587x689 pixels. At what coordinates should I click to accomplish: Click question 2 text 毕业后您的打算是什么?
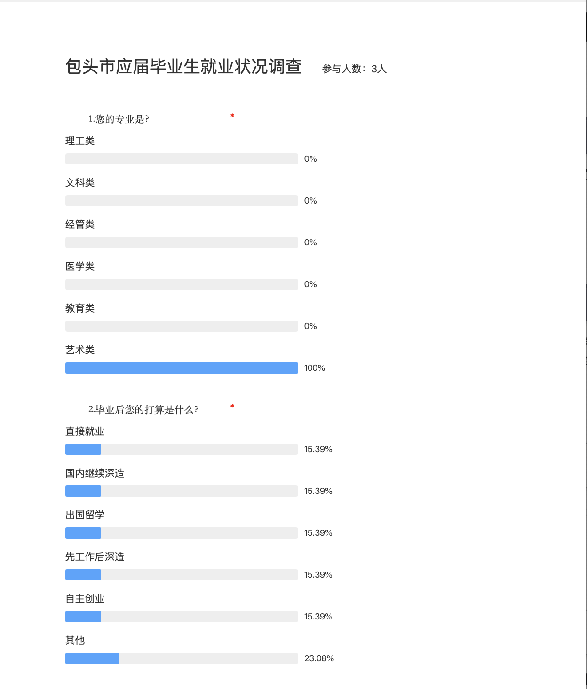pos(143,410)
